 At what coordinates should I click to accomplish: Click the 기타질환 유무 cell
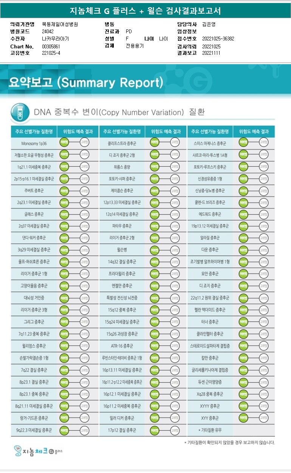click(x=210, y=430)
